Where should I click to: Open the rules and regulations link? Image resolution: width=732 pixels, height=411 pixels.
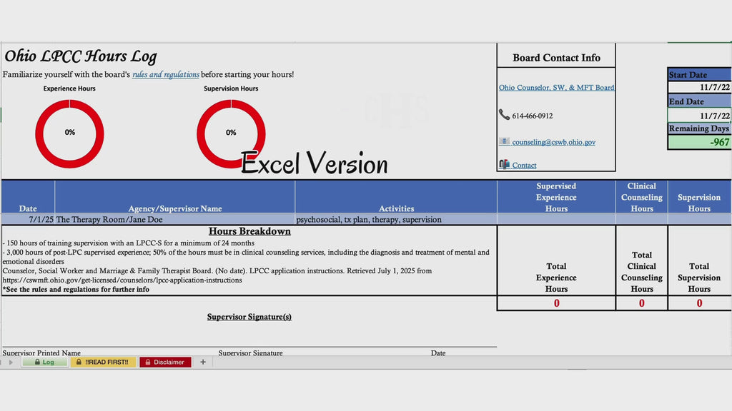[x=166, y=74]
